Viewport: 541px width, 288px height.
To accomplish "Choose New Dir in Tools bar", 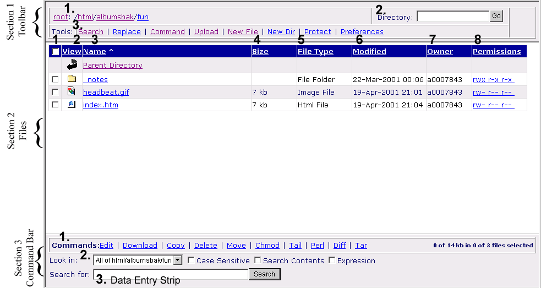I will 281,32.
